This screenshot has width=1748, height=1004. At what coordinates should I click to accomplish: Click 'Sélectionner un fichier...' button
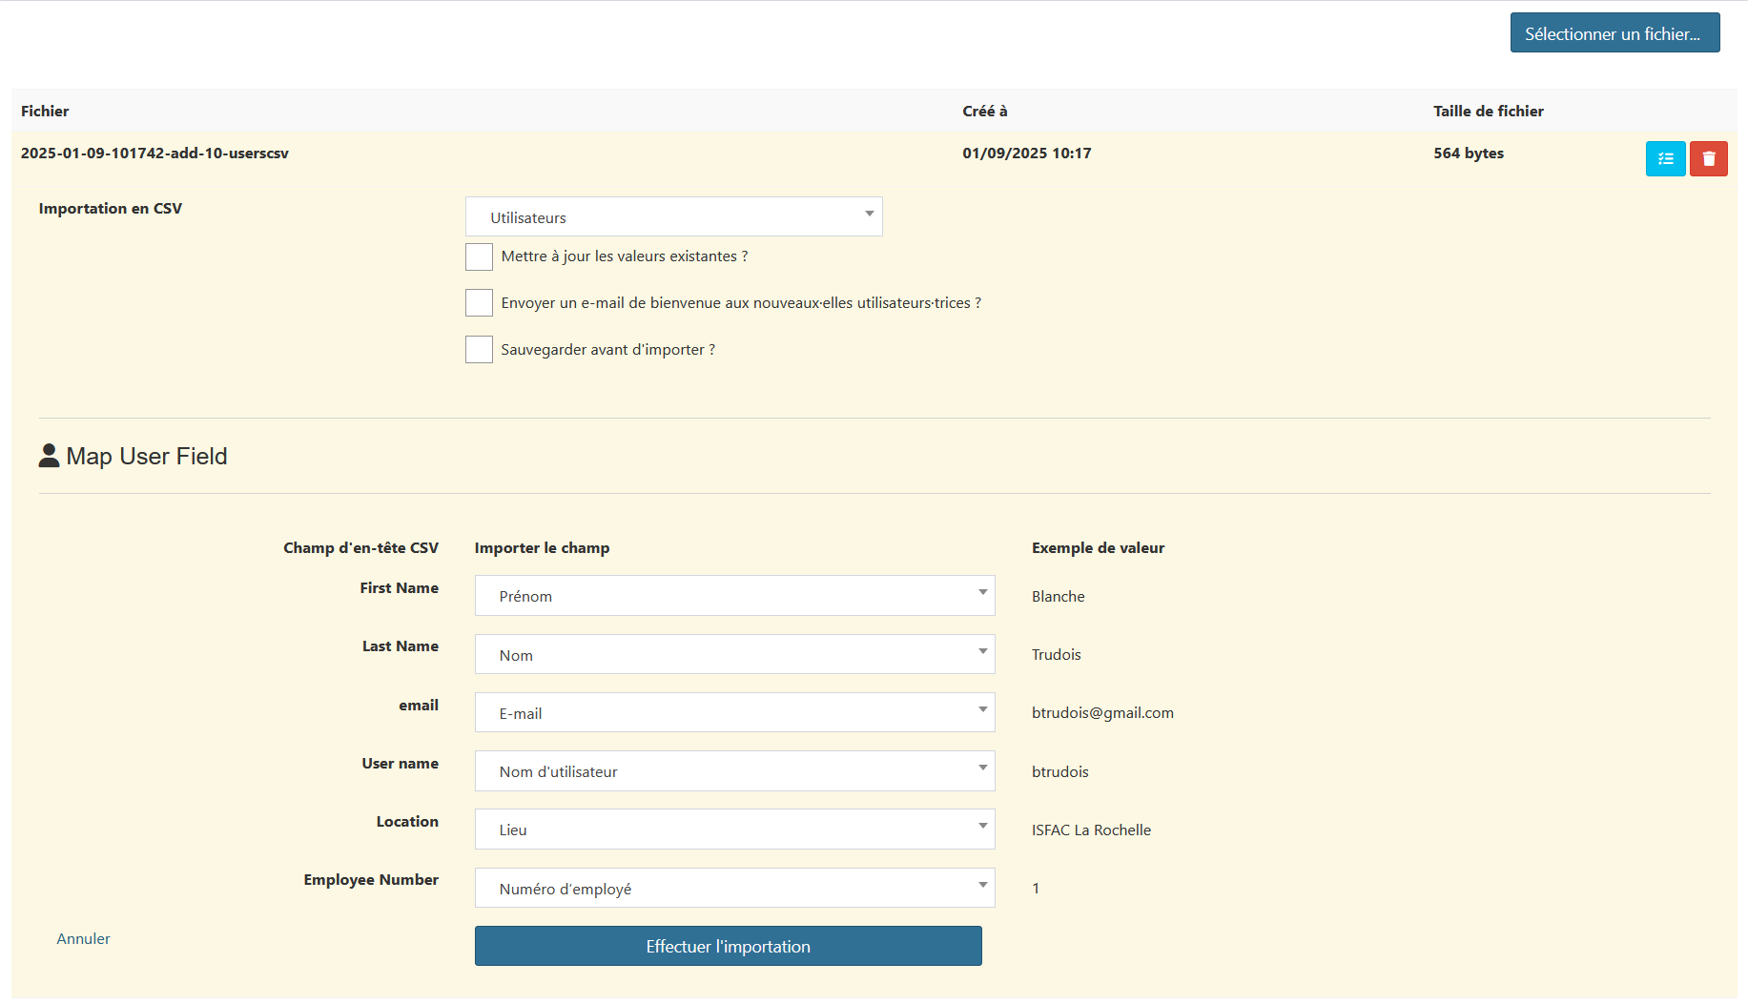[1614, 33]
